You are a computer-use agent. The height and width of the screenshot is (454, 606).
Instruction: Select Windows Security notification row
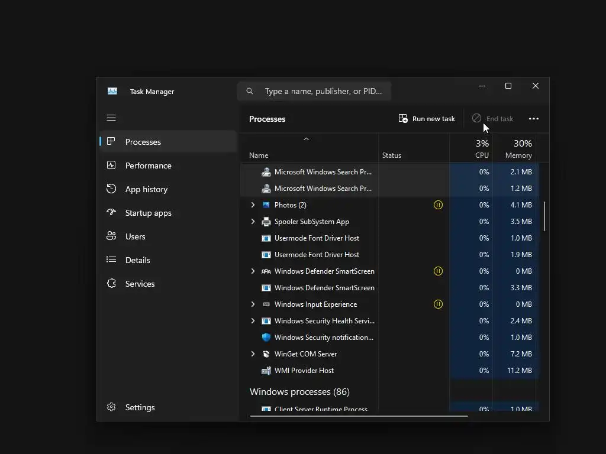[x=389, y=338]
